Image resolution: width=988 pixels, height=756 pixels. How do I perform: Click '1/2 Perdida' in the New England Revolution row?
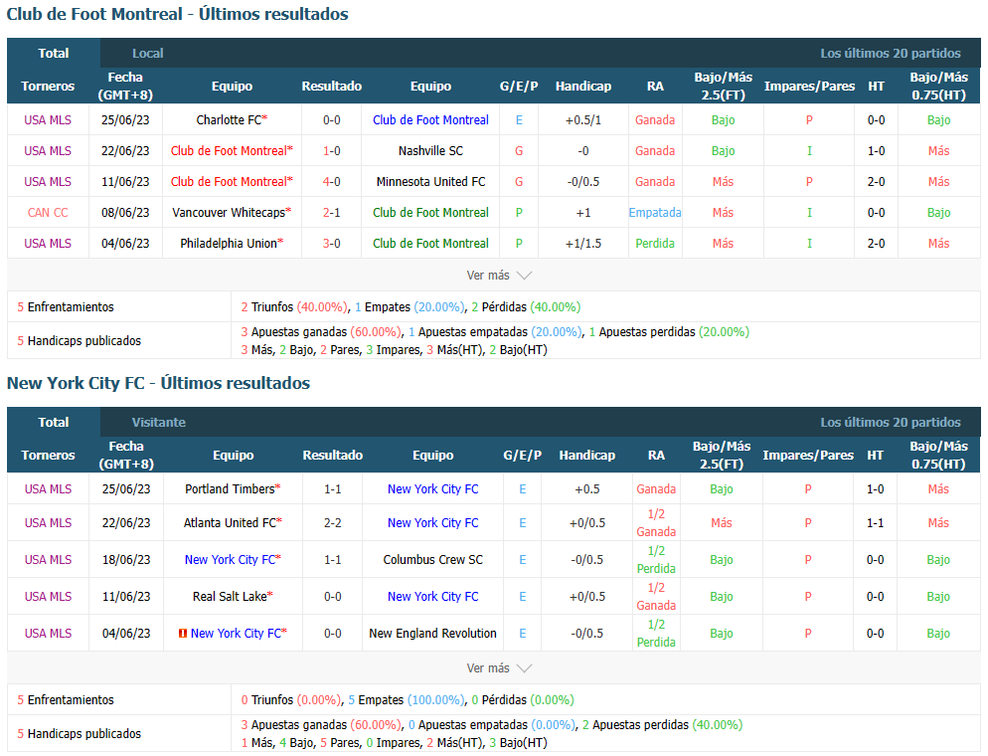pyautogui.click(x=656, y=633)
